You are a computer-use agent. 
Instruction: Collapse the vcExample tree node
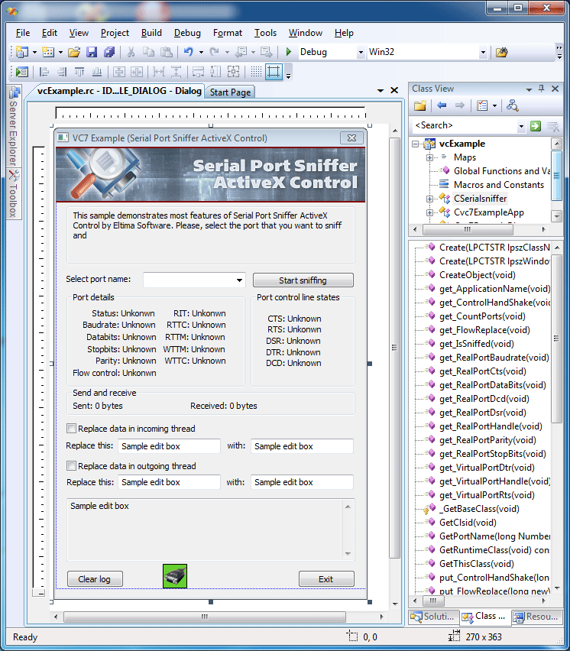[415, 144]
